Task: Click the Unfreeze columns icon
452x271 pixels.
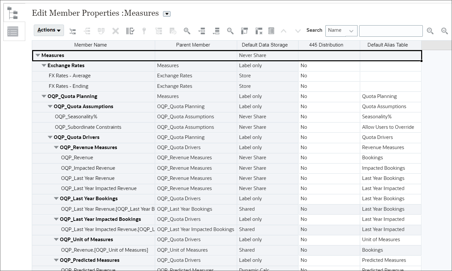Action: point(259,31)
